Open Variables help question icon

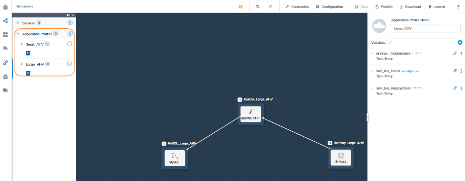(x=390, y=43)
